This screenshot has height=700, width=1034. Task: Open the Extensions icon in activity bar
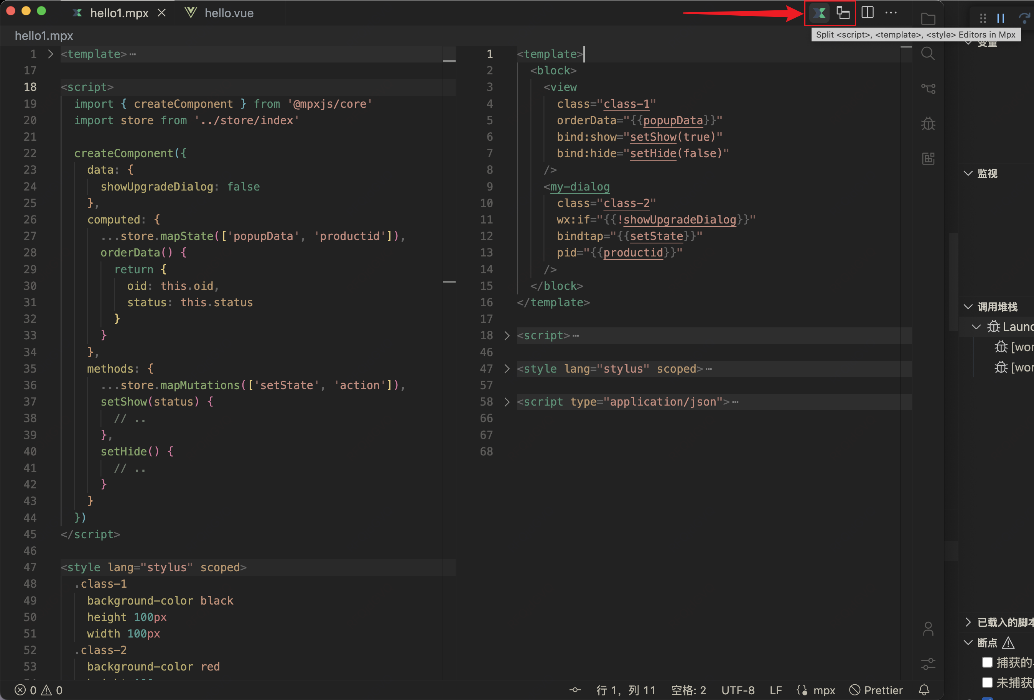point(928,158)
